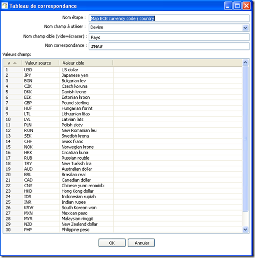Image resolution: width=255 pixels, height=258 pixels.
Task: Click the scrollbar down arrow
Action: [x=245, y=230]
